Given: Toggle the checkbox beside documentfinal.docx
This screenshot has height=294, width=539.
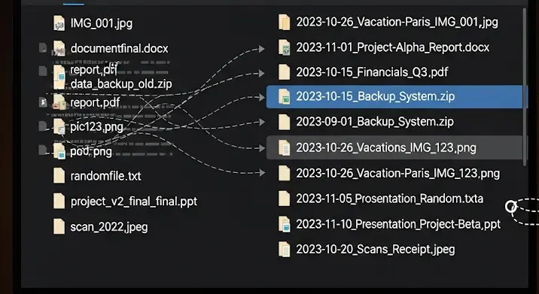Looking at the screenshot, I should tap(43, 47).
